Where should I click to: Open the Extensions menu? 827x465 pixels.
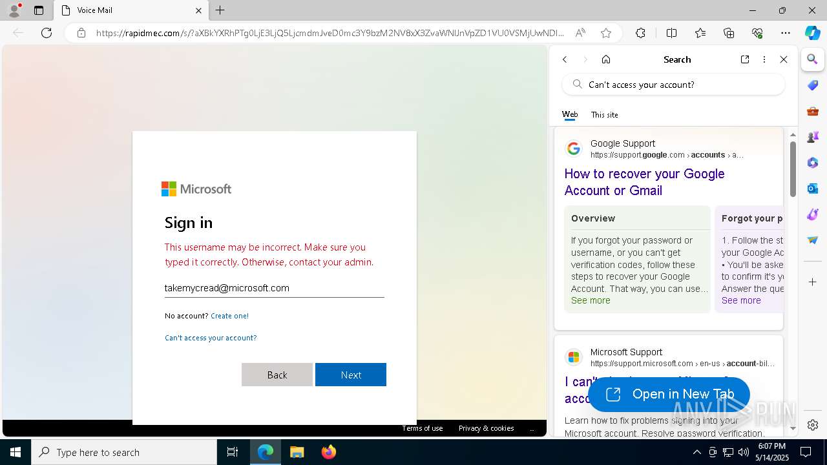[640, 33]
